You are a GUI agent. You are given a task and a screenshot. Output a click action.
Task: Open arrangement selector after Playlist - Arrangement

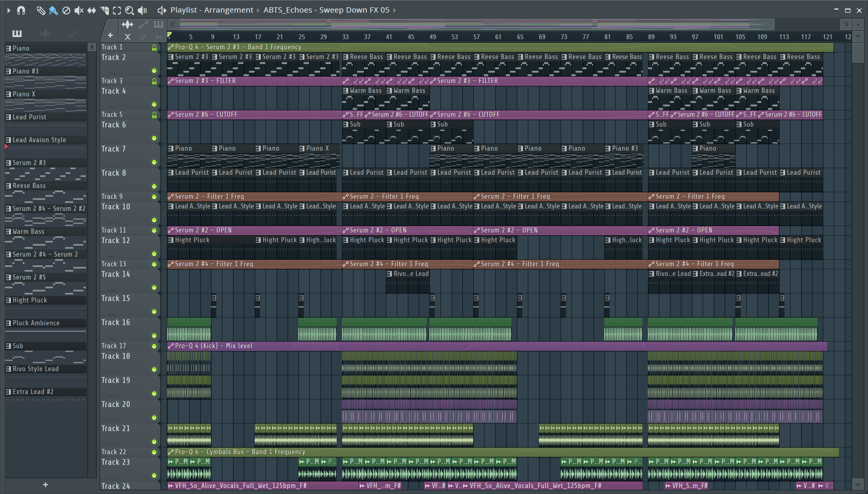258,10
